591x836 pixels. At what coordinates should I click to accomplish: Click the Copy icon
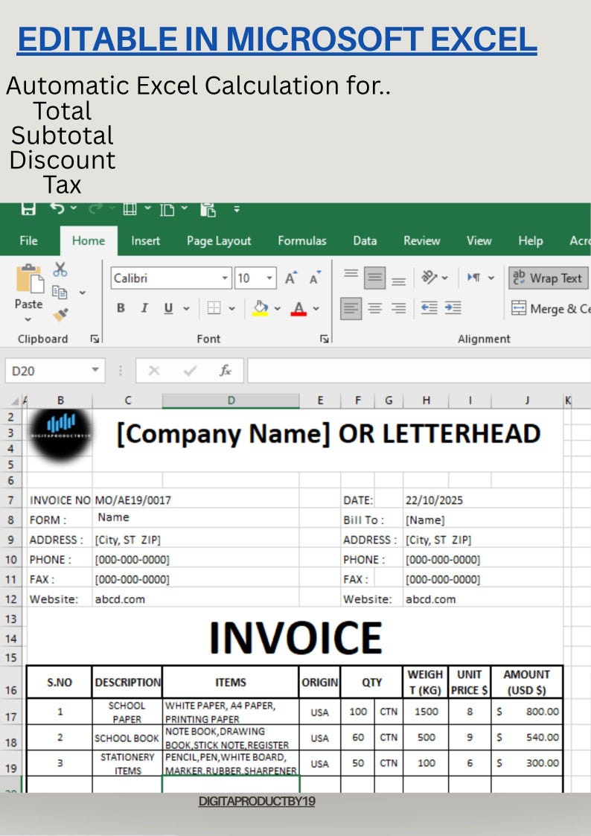click(60, 292)
